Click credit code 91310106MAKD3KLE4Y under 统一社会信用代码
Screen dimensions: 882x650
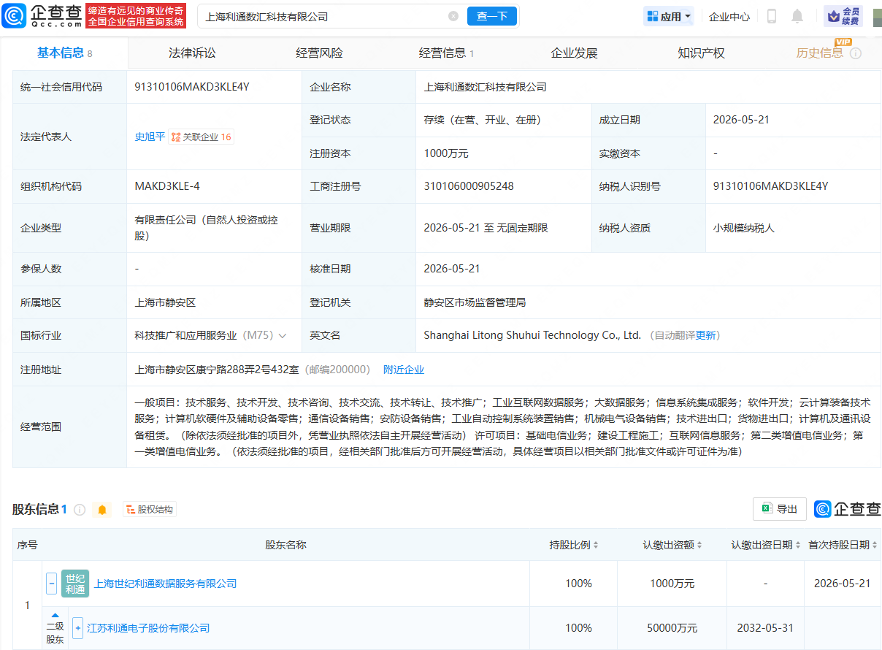[x=192, y=87]
